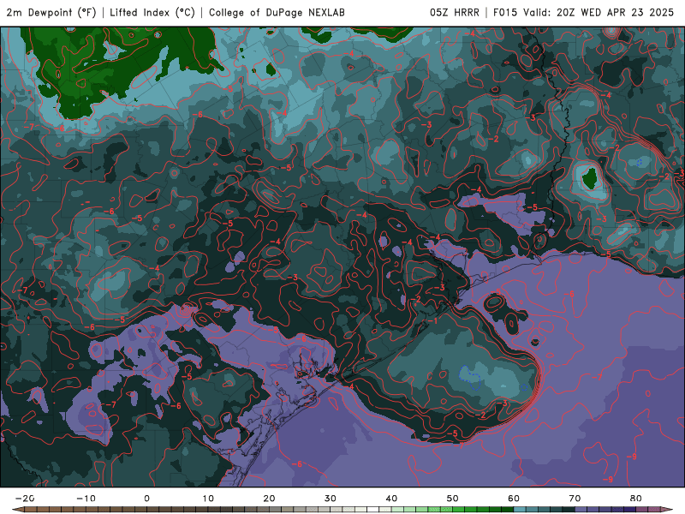Click the "2m Dewpoint (°F)" title text
Screen dimensions: 685x514
(x=51, y=13)
